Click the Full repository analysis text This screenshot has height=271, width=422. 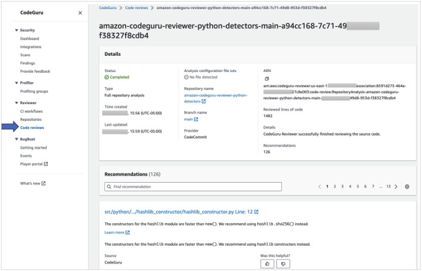tap(125, 95)
